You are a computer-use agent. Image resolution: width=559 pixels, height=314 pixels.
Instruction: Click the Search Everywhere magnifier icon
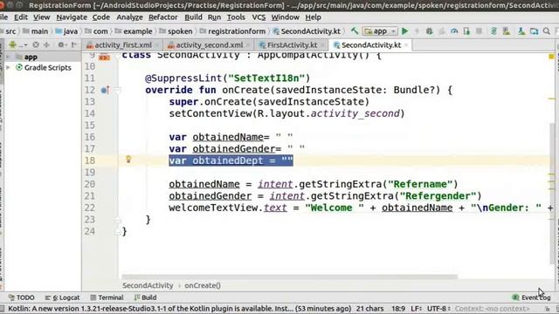coord(547,31)
